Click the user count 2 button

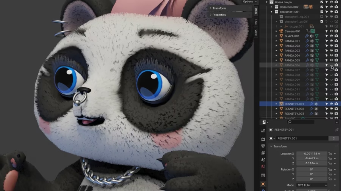(x=333, y=138)
